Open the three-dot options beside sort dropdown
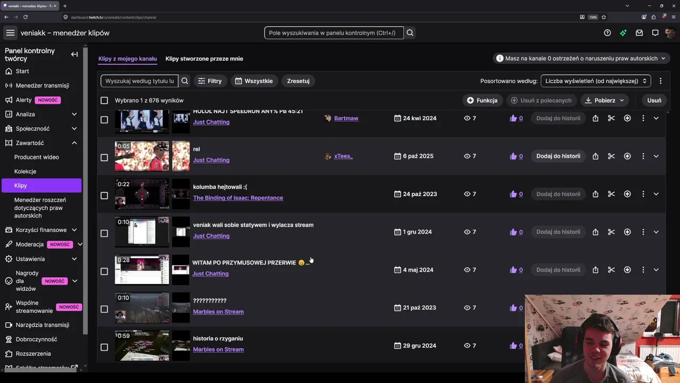Image resolution: width=680 pixels, height=383 pixels. coord(660,81)
